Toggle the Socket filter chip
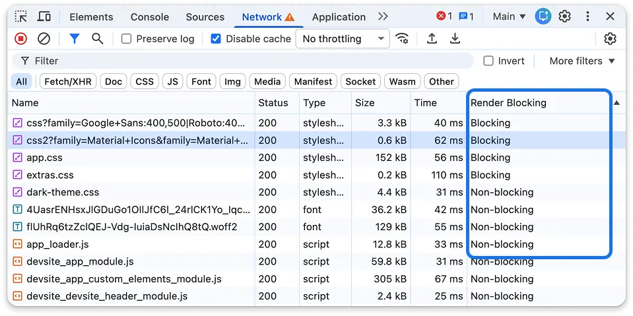This screenshot has height=316, width=633. (360, 82)
